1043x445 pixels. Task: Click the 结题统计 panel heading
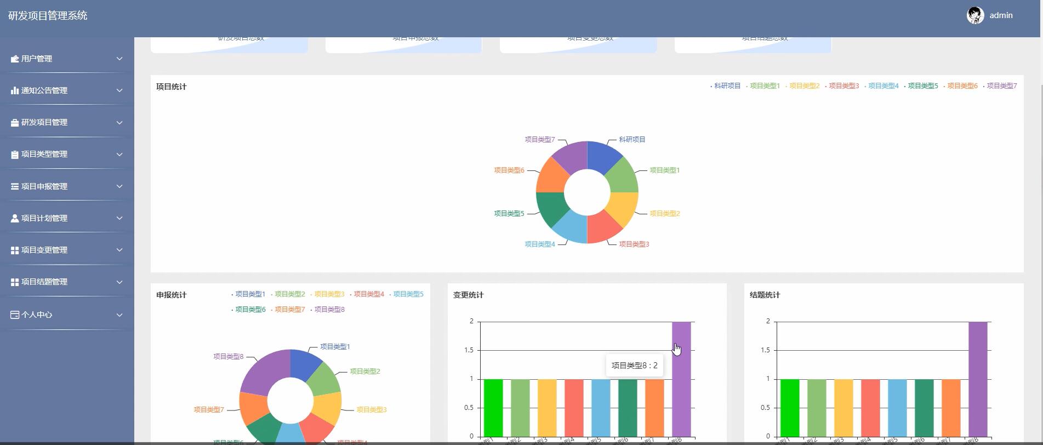point(765,295)
